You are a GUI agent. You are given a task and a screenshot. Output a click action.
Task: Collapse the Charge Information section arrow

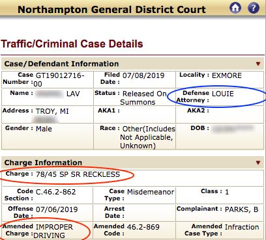(x=258, y=163)
